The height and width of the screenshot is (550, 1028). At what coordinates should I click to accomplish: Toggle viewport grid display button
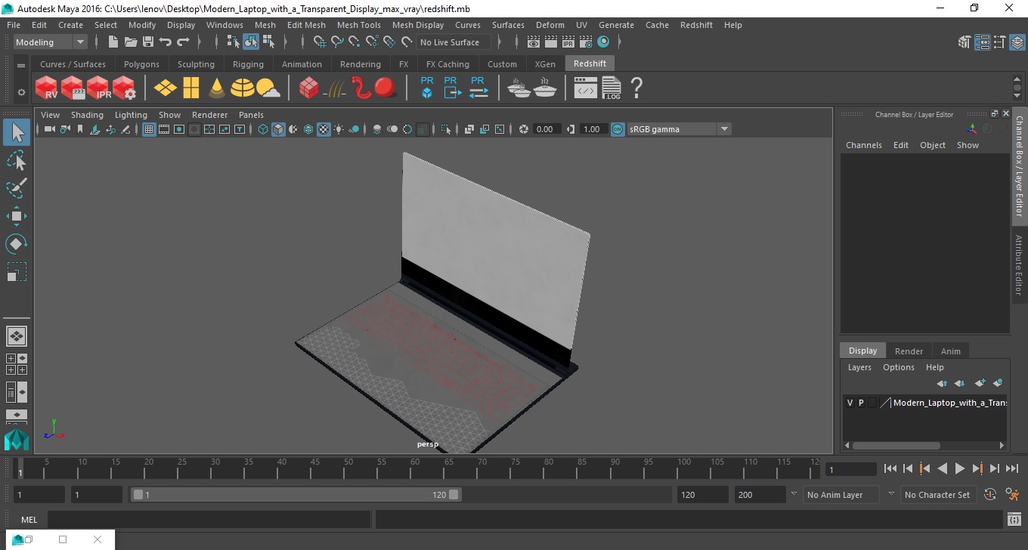[149, 129]
